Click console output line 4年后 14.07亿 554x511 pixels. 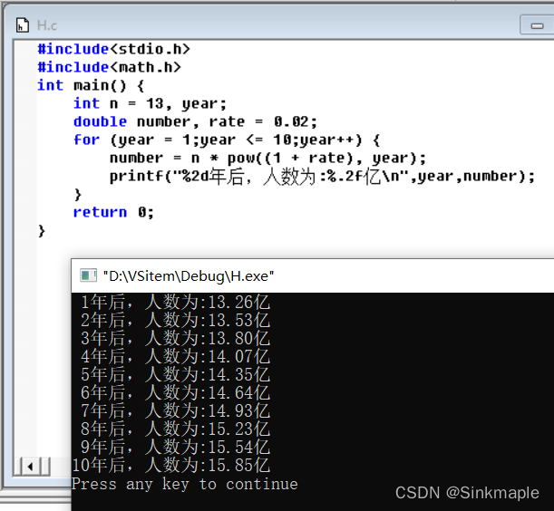[175, 356]
